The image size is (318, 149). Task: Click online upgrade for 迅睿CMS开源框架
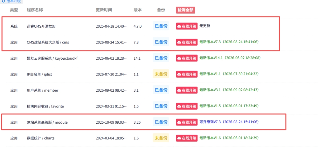coord(187,26)
